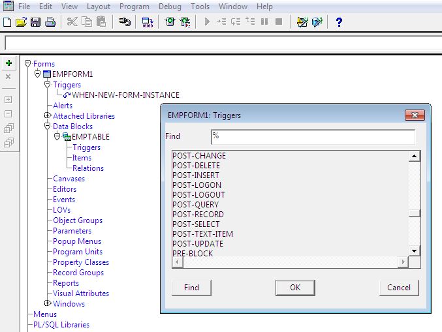Click the blue Help question mark icon
This screenshot has height=332, width=442.
339,22
